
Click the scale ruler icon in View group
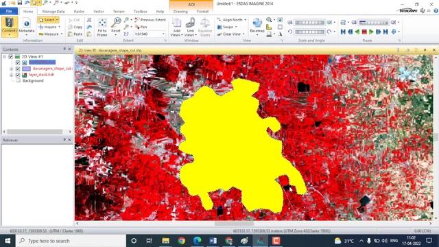coord(269,27)
